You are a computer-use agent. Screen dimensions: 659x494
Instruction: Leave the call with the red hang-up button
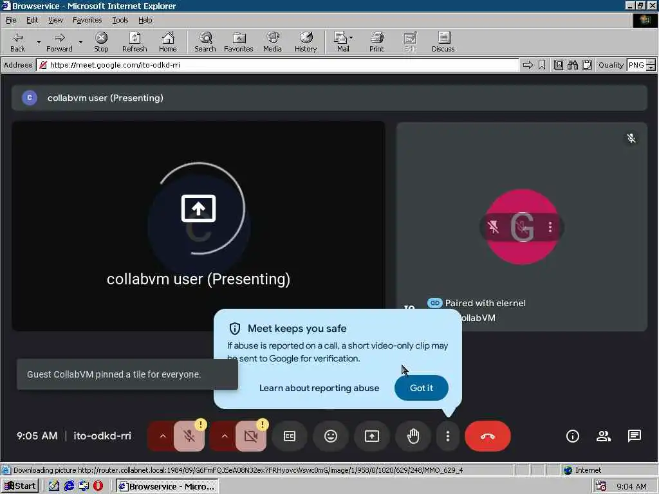488,436
